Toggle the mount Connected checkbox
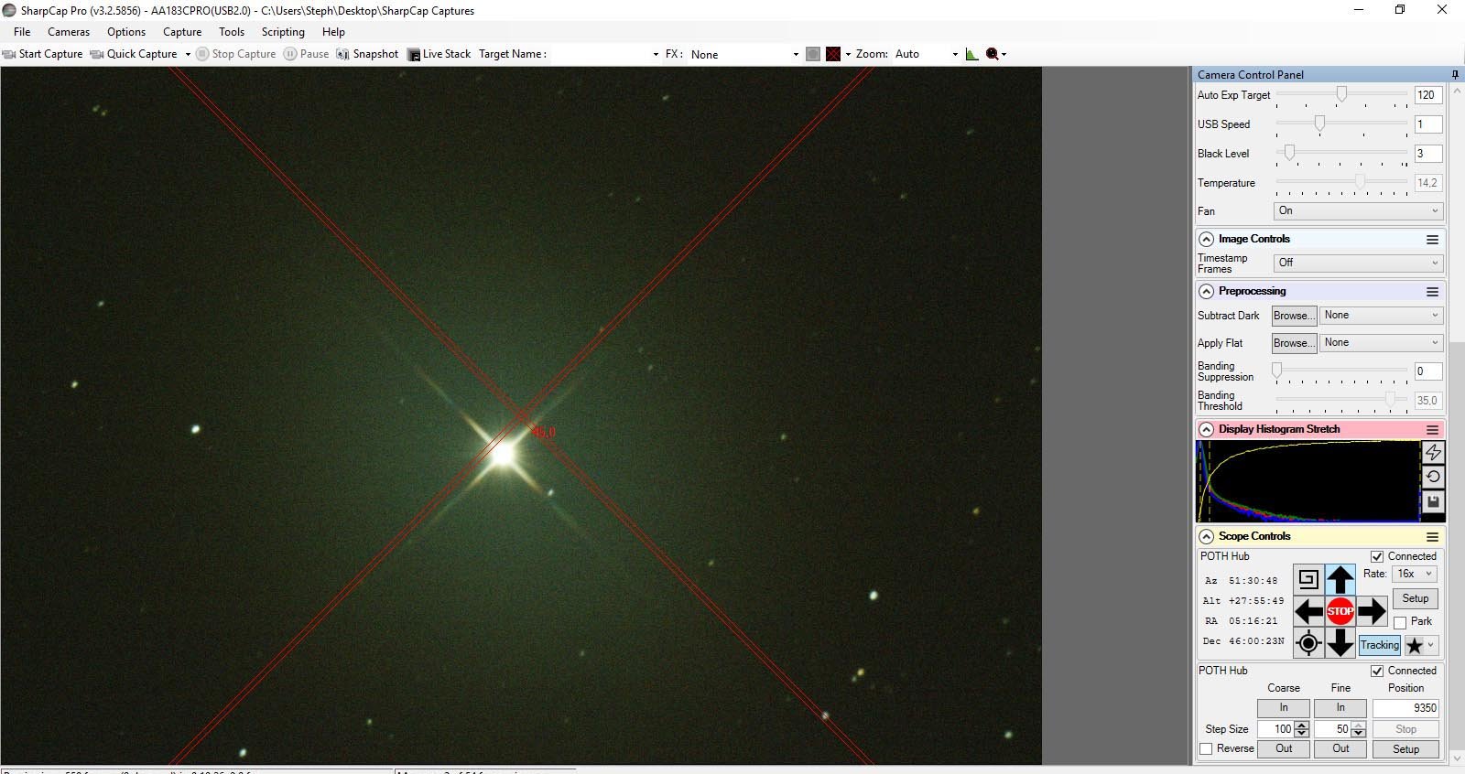This screenshot has height=774, width=1465. [1377, 556]
